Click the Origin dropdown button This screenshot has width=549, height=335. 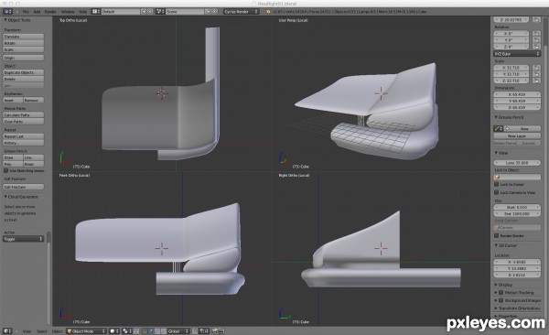pyautogui.click(x=24, y=58)
